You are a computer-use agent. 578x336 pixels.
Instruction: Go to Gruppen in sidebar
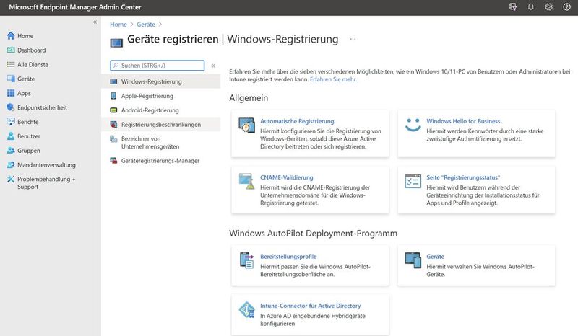pyautogui.click(x=29, y=151)
